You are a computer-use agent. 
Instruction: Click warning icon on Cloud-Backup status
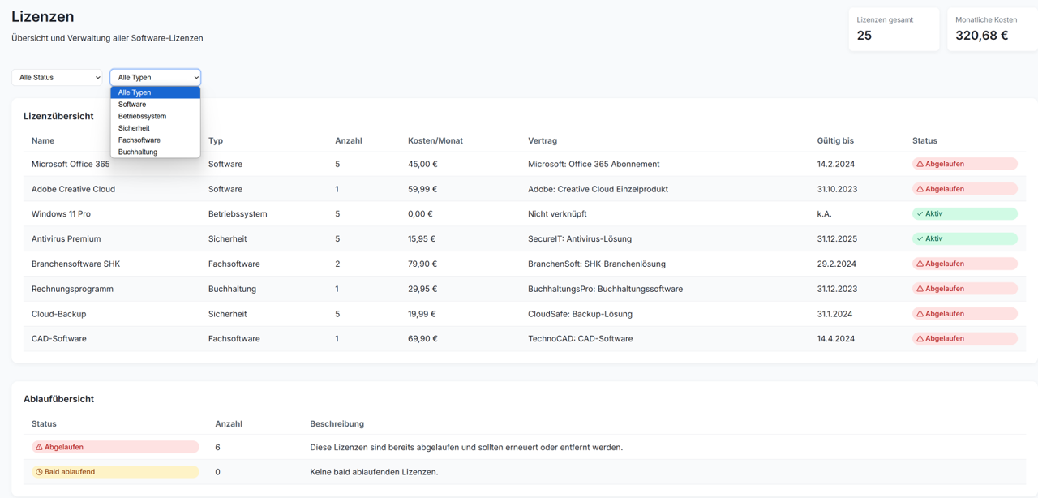[920, 314]
